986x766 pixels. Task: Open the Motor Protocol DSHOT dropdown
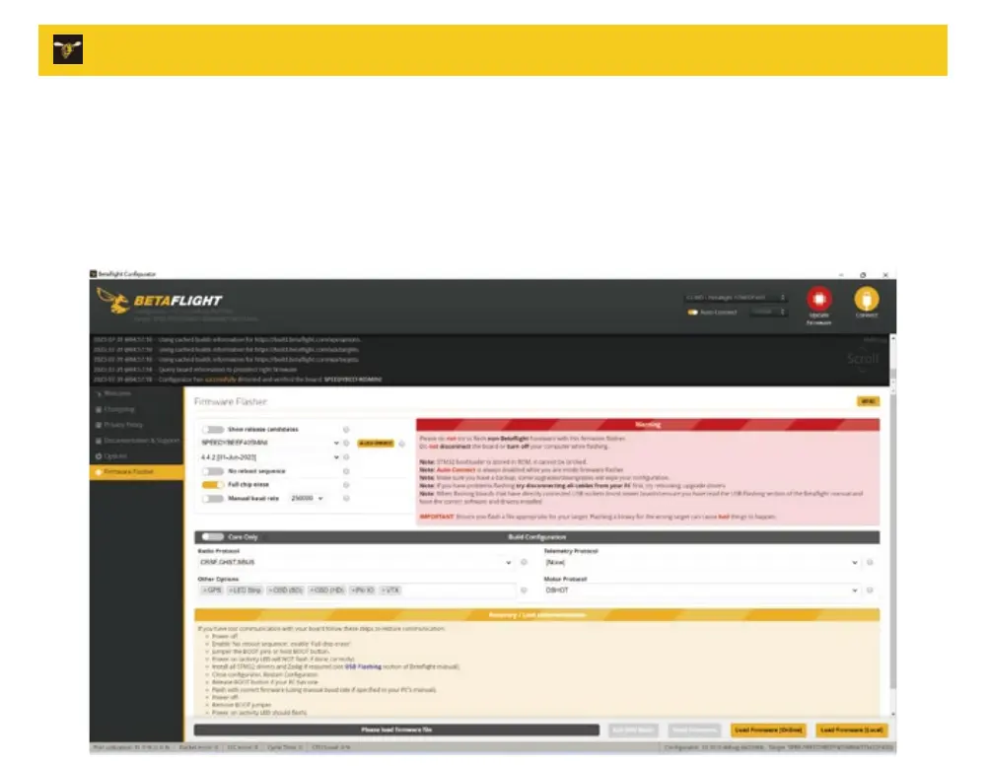point(702,590)
